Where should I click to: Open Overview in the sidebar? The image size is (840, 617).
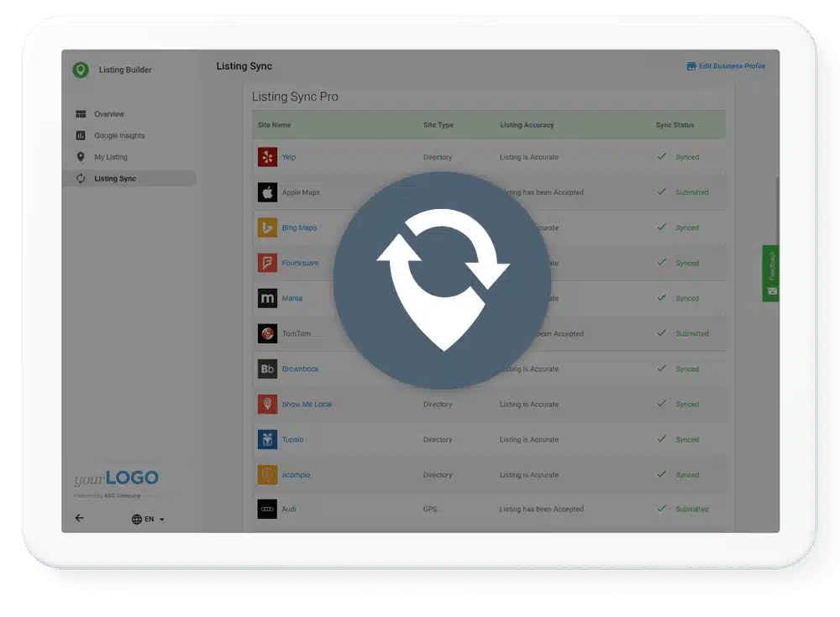click(108, 114)
